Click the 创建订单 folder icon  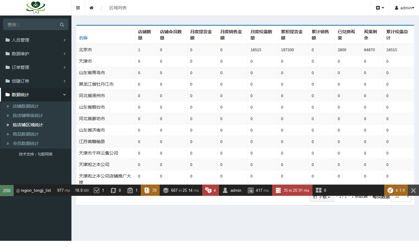pos(8,81)
